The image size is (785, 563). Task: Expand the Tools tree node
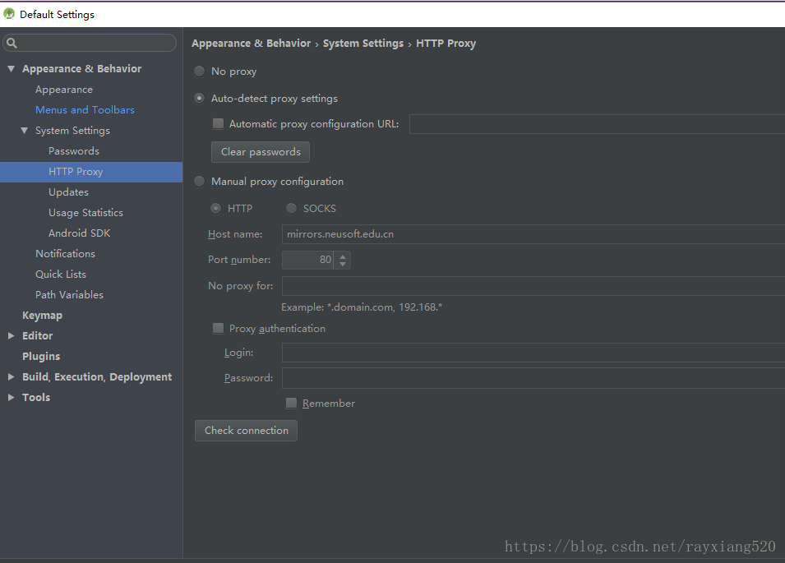[11, 397]
